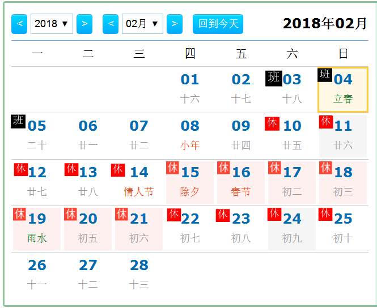Select date 21 初六
This screenshot has width=377, height=308.
tap(139, 229)
